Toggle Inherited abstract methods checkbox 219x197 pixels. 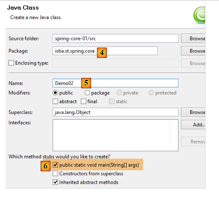coord(55,182)
